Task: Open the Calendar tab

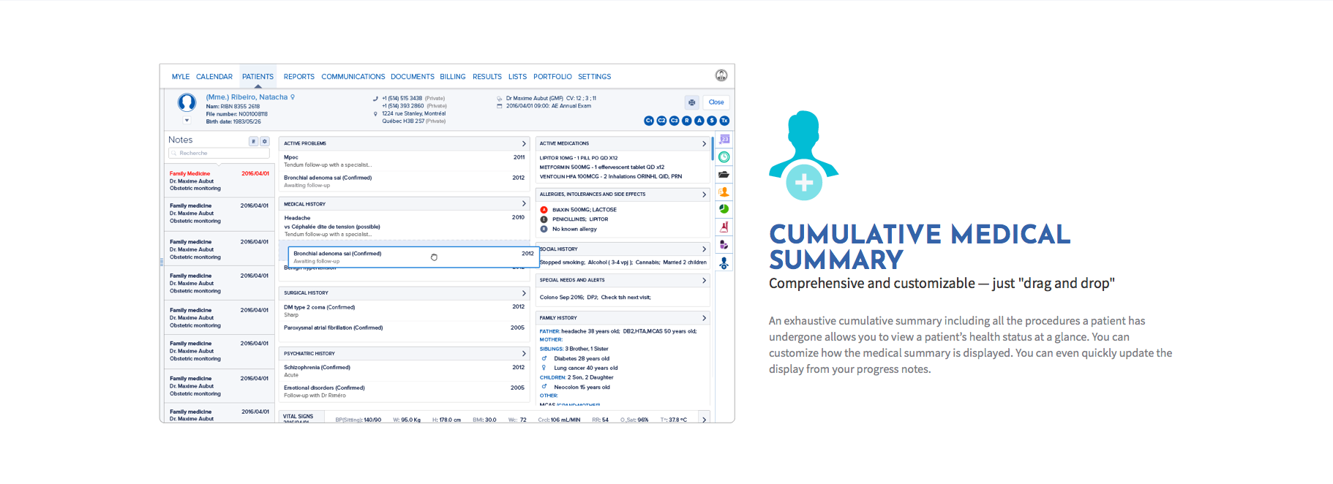Action: click(214, 77)
